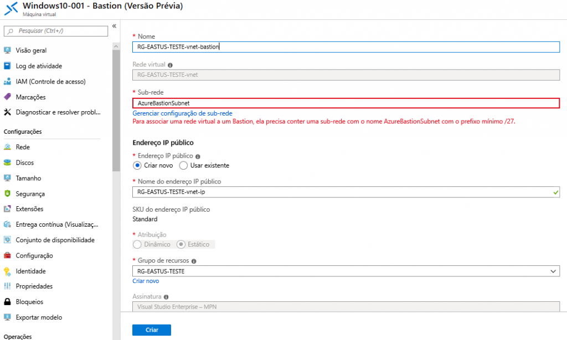Screen dimensions: 567x340
Task: Click the Marcações tag icon
Action: tap(7, 97)
